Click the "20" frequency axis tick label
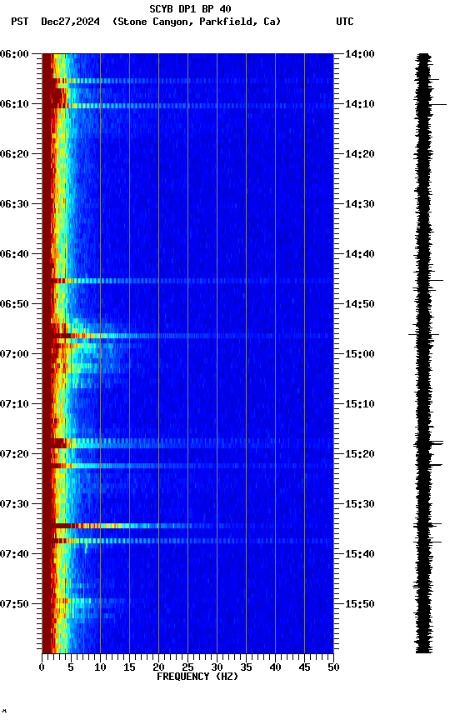The width and height of the screenshot is (460, 720). coord(158,667)
